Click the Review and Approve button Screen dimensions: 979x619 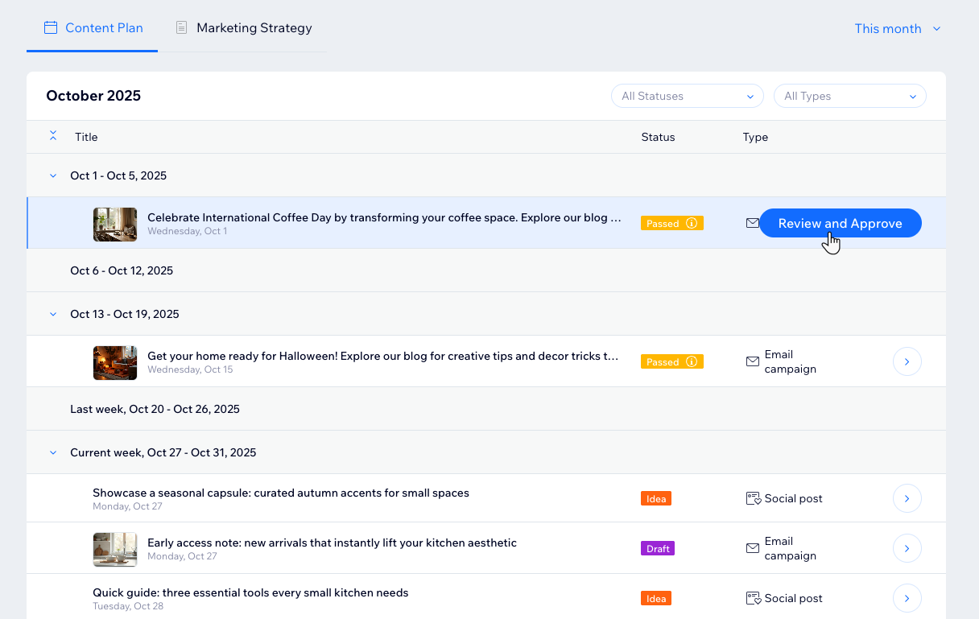click(x=840, y=224)
